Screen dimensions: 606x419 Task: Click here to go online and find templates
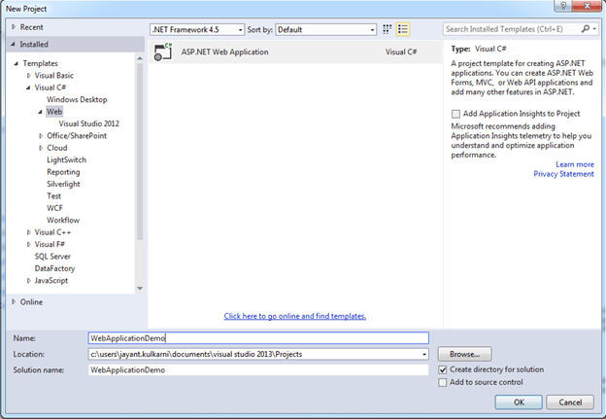tap(295, 316)
